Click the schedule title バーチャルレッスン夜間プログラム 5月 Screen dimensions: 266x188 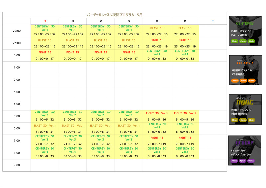115,15
